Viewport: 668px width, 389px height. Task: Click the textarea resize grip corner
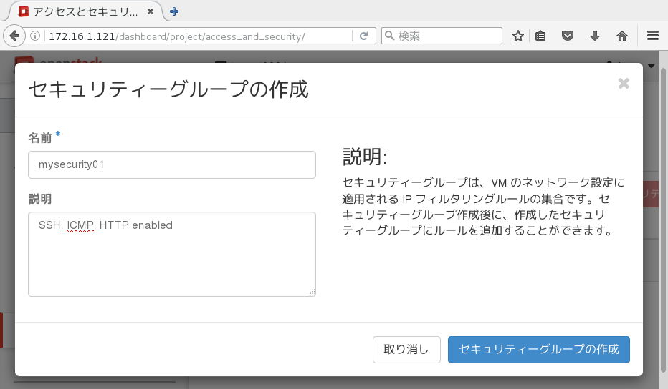pos(312,292)
